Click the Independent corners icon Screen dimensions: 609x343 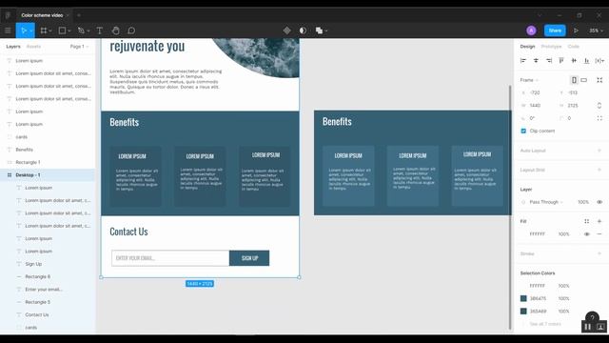(x=599, y=118)
